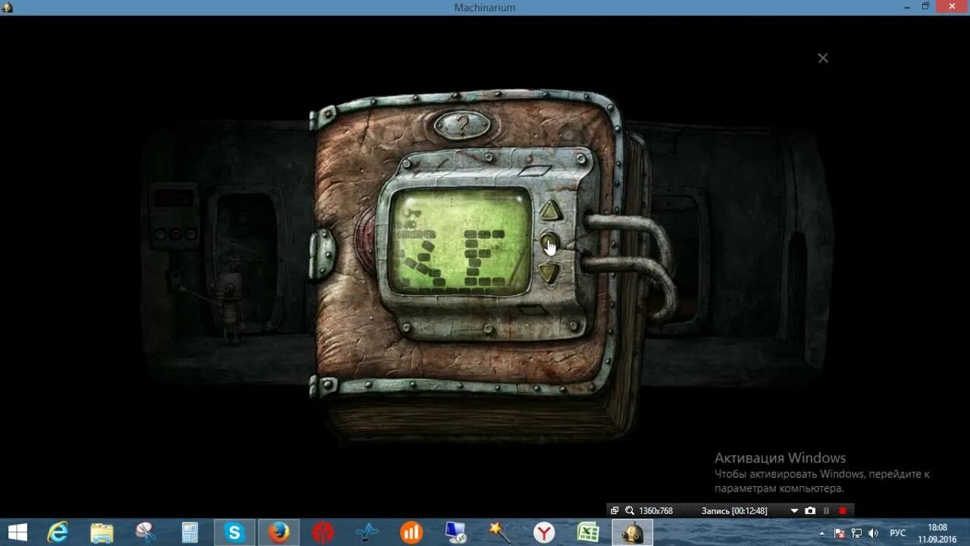
Task: Click the recorder window-select icon
Action: [x=615, y=510]
